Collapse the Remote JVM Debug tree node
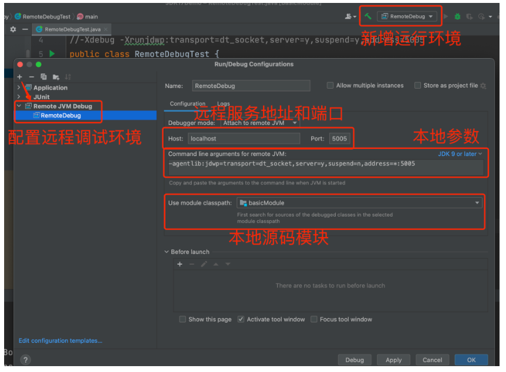Viewport: 506px width, 372px height. coord(19,106)
